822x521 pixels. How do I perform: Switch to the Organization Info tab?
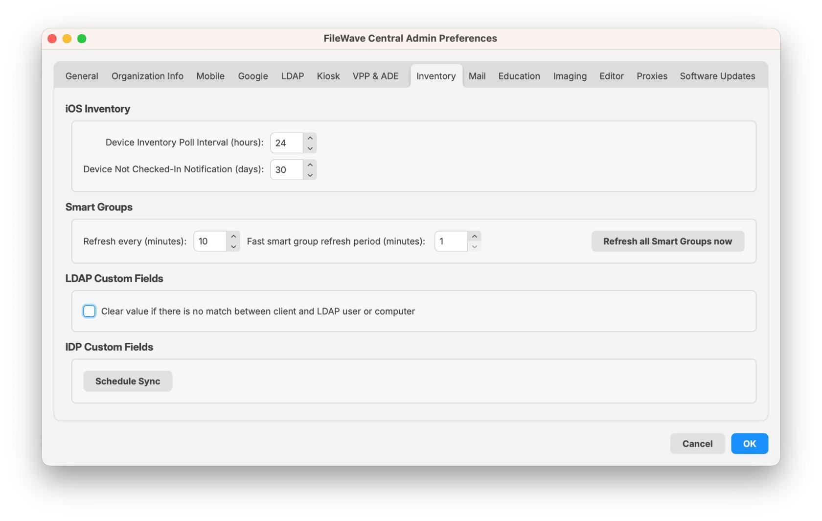tap(147, 76)
